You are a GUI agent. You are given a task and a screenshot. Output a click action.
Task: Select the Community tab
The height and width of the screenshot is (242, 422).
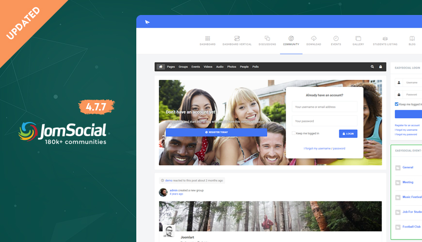coord(291,41)
